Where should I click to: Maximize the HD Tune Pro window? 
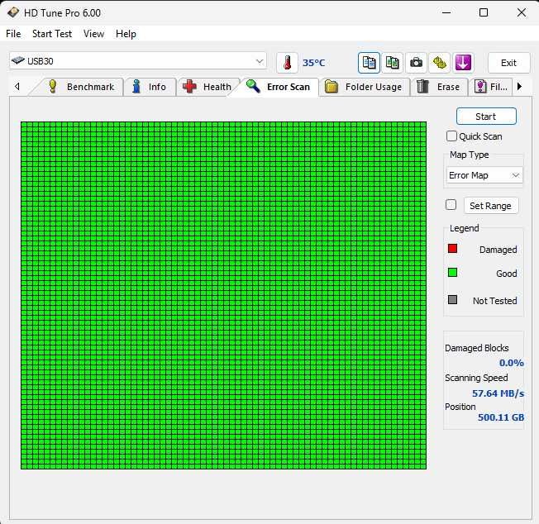(484, 12)
